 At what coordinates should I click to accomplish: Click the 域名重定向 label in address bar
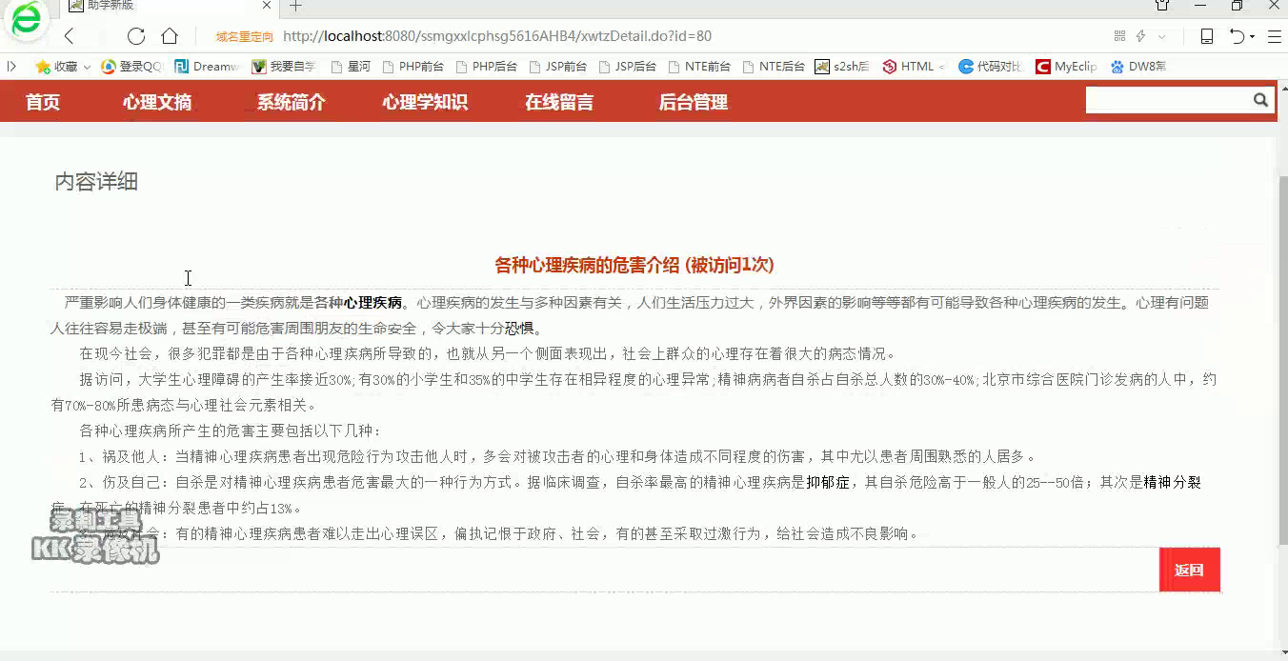coord(245,37)
